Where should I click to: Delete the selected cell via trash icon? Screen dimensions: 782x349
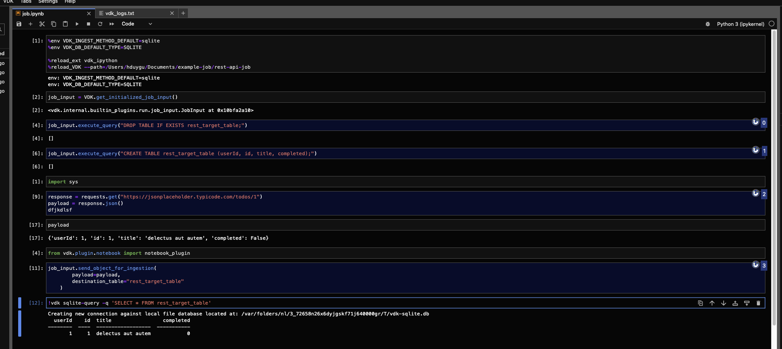758,303
